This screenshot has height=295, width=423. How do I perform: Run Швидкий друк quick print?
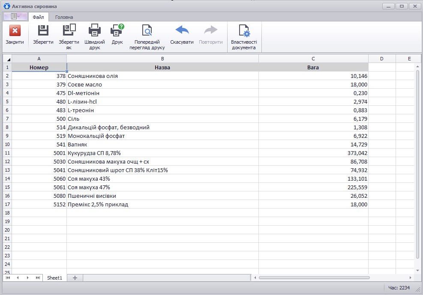pyautogui.click(x=94, y=37)
